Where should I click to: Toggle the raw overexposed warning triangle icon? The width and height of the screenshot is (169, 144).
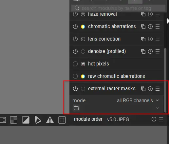[50, 120]
